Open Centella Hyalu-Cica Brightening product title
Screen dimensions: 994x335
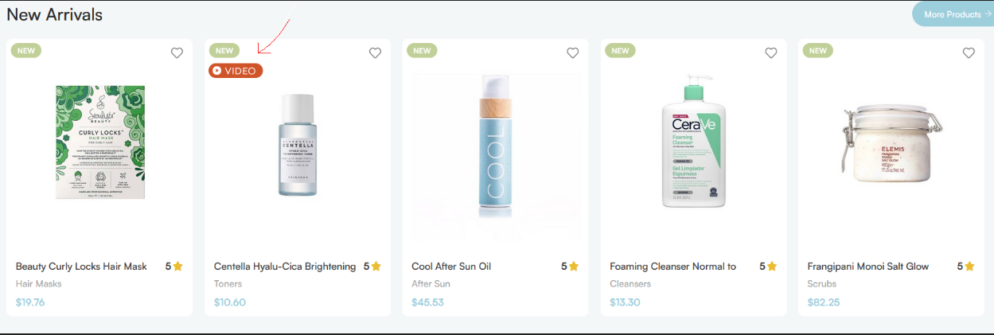(285, 267)
